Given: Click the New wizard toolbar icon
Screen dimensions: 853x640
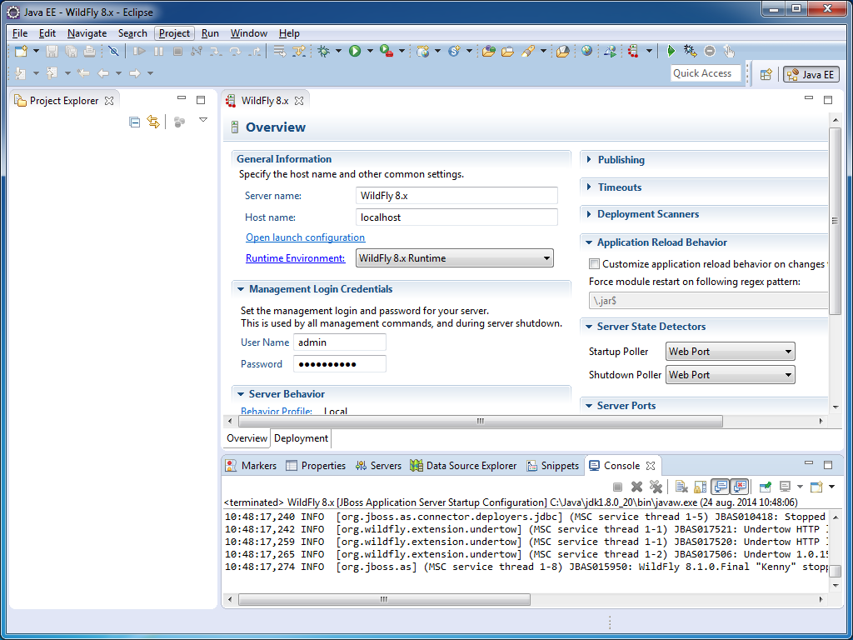Looking at the screenshot, I should (x=21, y=51).
